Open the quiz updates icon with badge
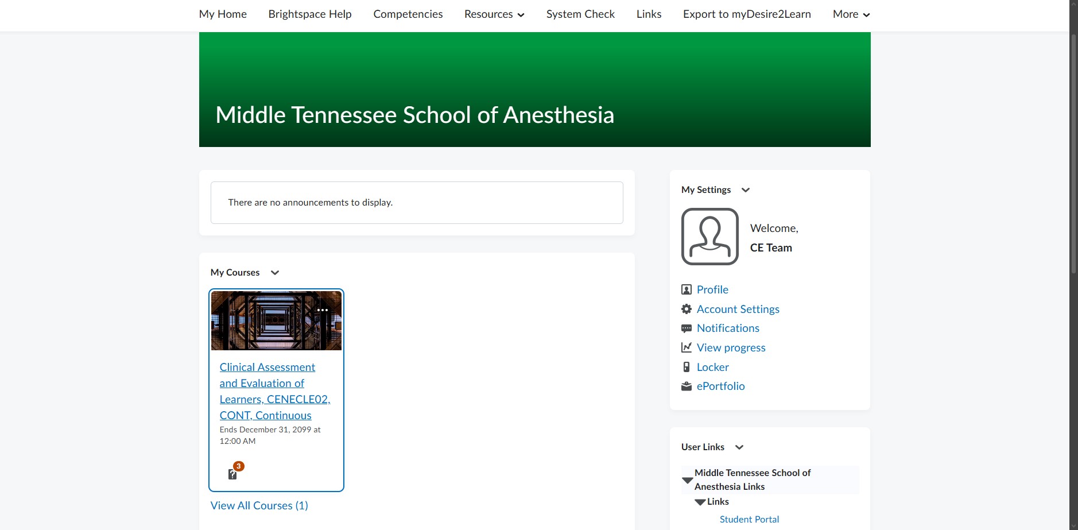This screenshot has height=530, width=1078. click(234, 471)
